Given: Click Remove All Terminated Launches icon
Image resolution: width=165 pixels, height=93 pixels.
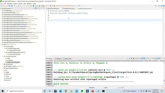Looking at the screenshot, I should click(134, 59).
